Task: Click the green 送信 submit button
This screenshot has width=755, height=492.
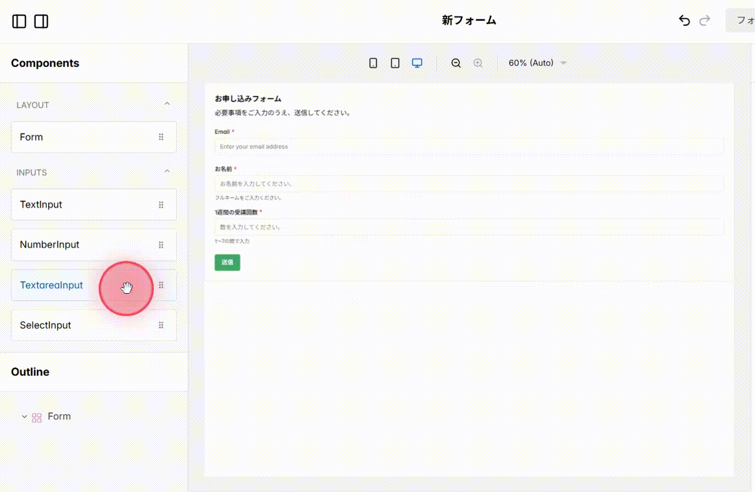Action: [227, 262]
